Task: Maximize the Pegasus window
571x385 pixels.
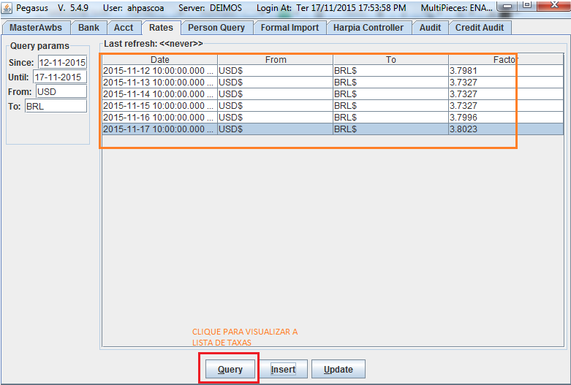Action: (x=527, y=4)
